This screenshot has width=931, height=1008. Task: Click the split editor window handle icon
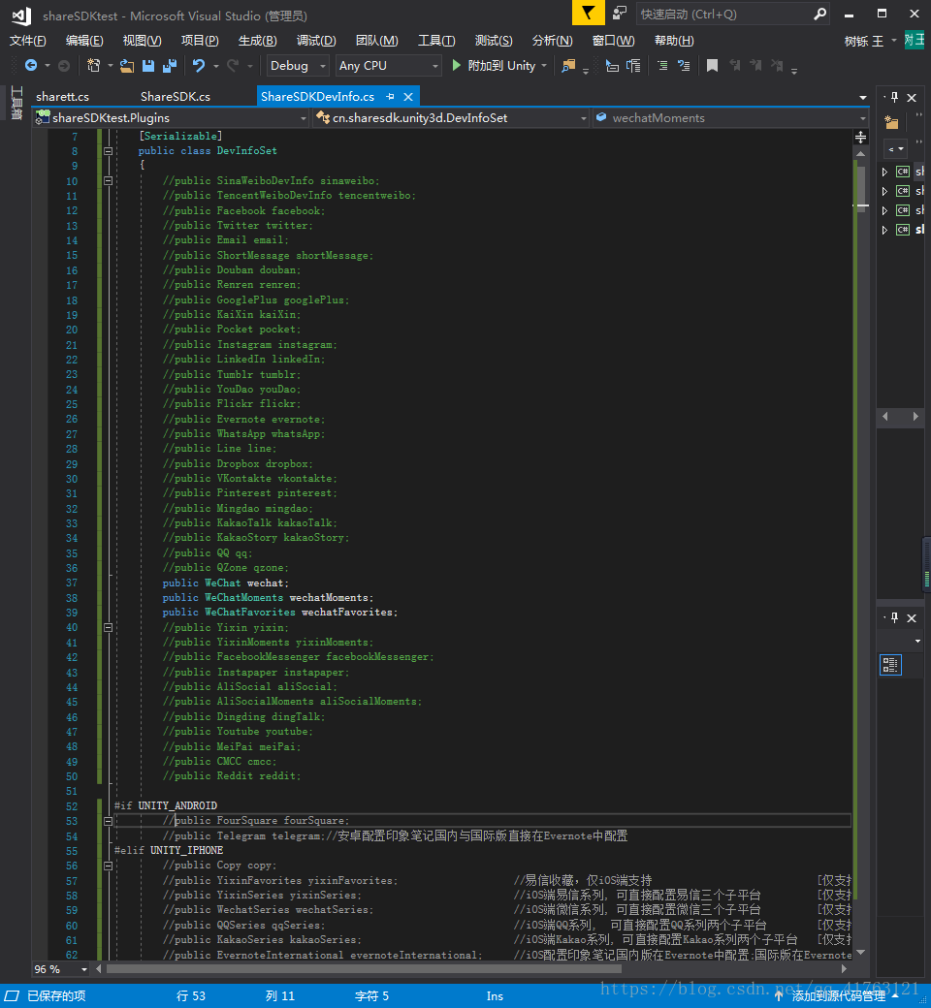tap(860, 137)
